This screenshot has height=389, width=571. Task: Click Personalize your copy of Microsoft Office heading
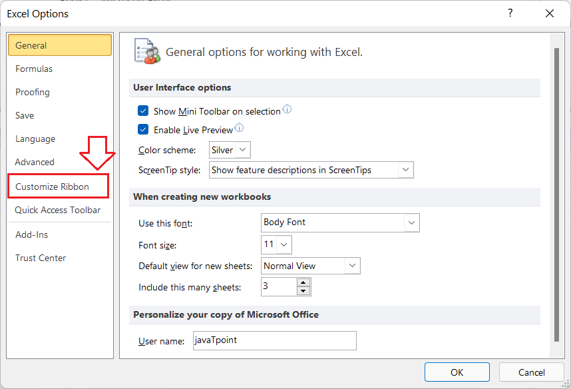(x=226, y=314)
